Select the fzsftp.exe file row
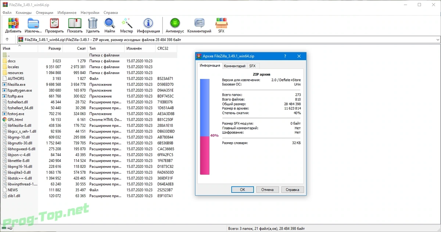The width and height of the screenshot is (441, 232). [89, 96]
